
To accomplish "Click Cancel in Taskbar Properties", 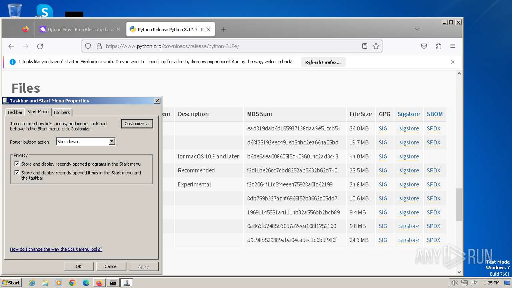I will [111, 266].
